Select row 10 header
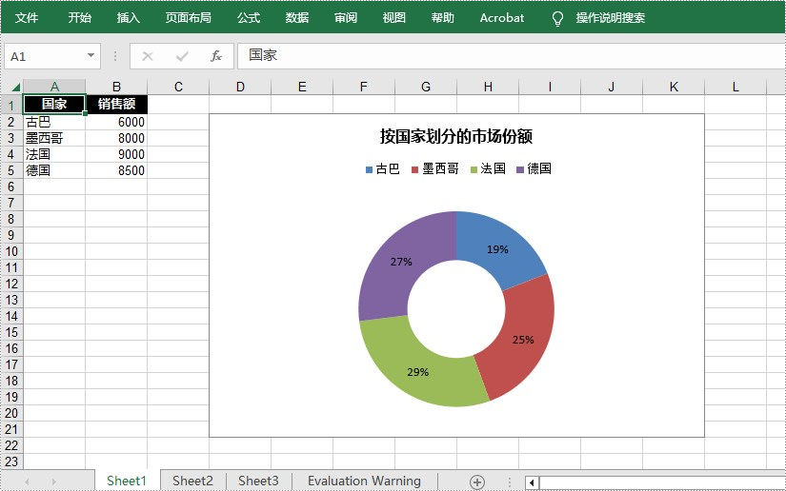 coord(11,251)
